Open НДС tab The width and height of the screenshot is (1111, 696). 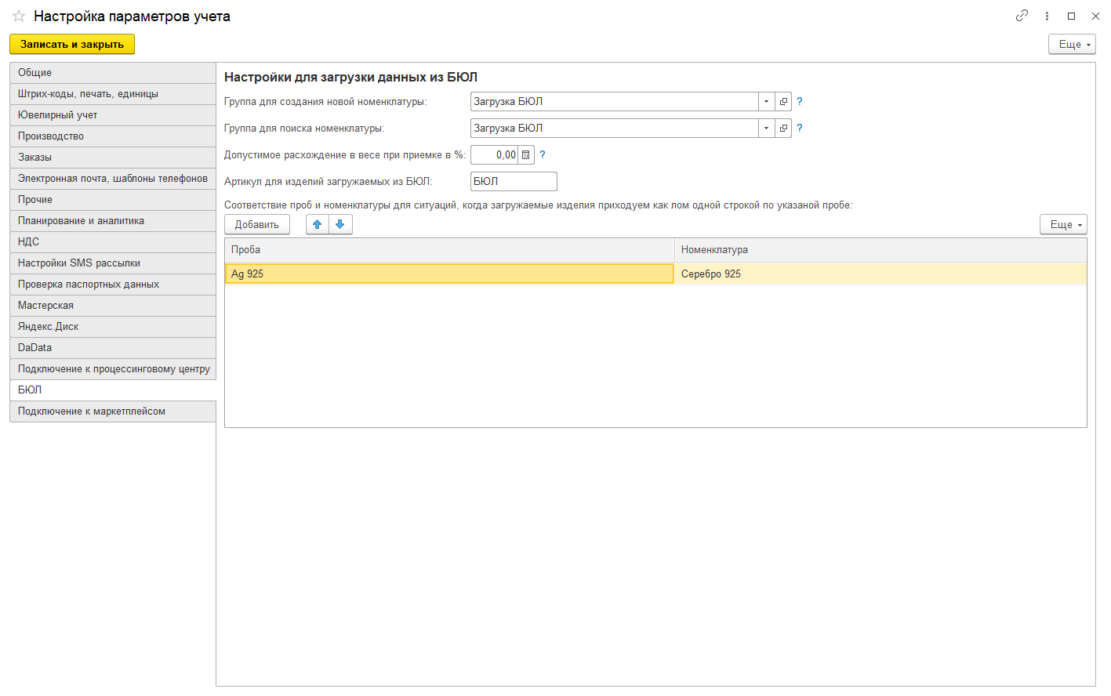coord(113,242)
